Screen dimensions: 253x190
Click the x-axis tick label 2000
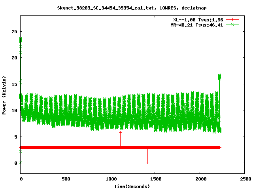201,179
